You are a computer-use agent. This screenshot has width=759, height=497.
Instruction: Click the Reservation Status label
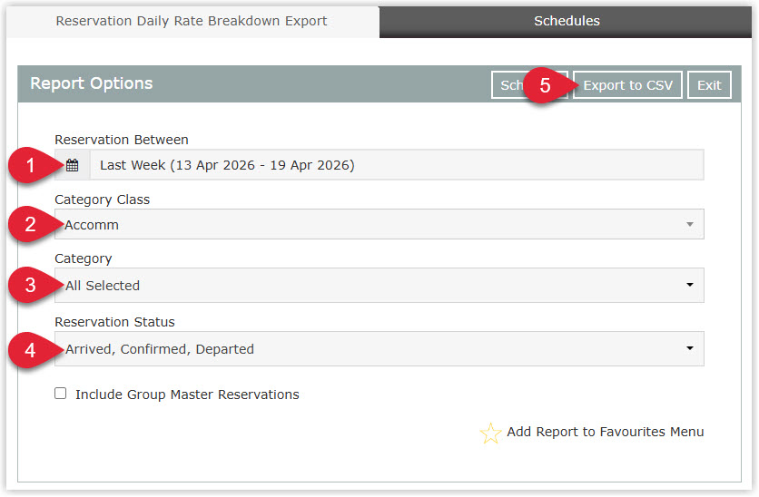pos(114,322)
